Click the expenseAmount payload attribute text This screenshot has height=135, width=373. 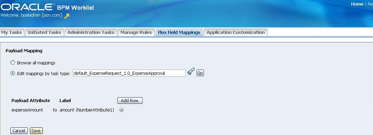click(x=27, y=110)
